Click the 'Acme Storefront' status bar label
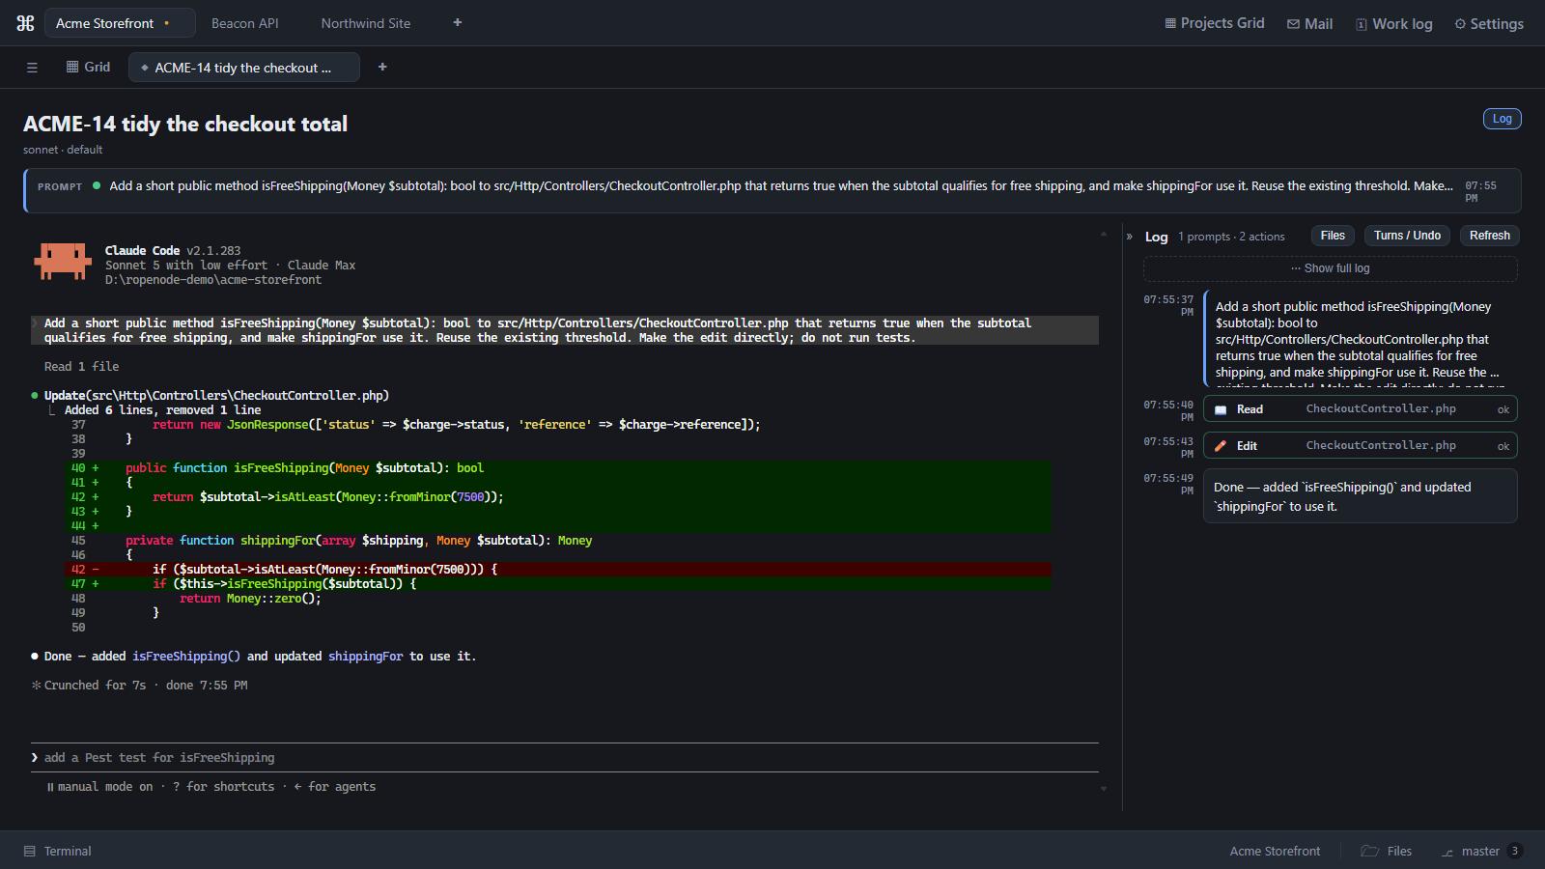The height and width of the screenshot is (869, 1545). (1275, 852)
